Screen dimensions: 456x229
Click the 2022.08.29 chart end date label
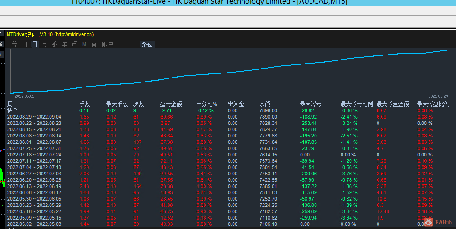(438, 96)
